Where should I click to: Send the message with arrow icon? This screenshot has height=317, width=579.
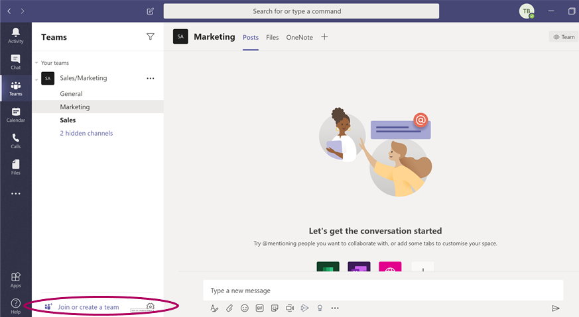pos(555,308)
